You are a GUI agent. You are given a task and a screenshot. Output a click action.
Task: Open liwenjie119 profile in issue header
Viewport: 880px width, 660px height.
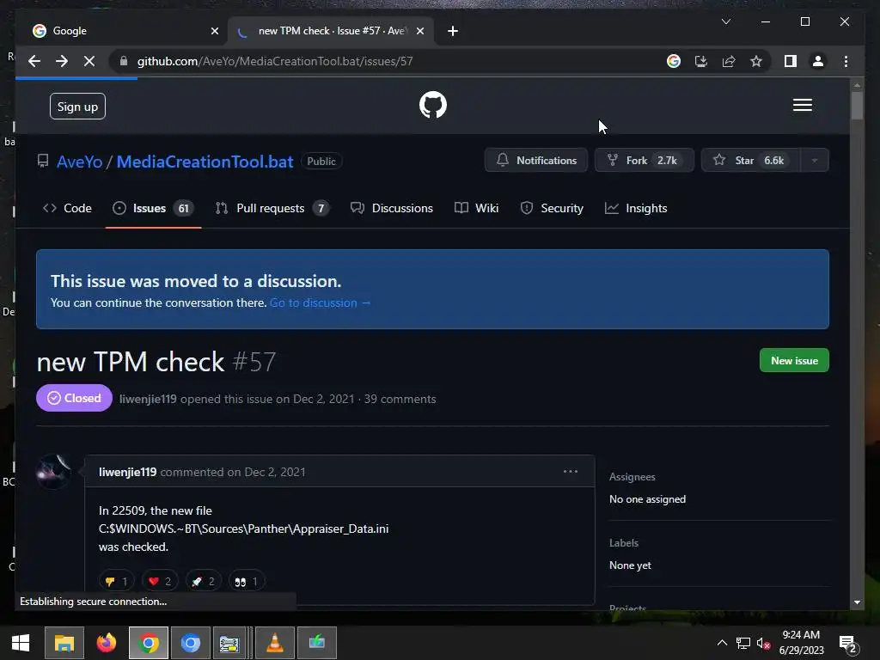pyautogui.click(x=148, y=399)
